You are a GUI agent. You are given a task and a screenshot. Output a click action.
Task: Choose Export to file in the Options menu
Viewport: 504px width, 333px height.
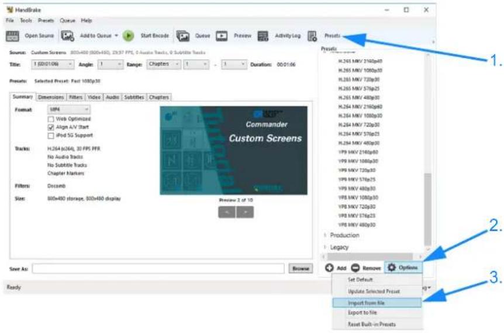377,313
